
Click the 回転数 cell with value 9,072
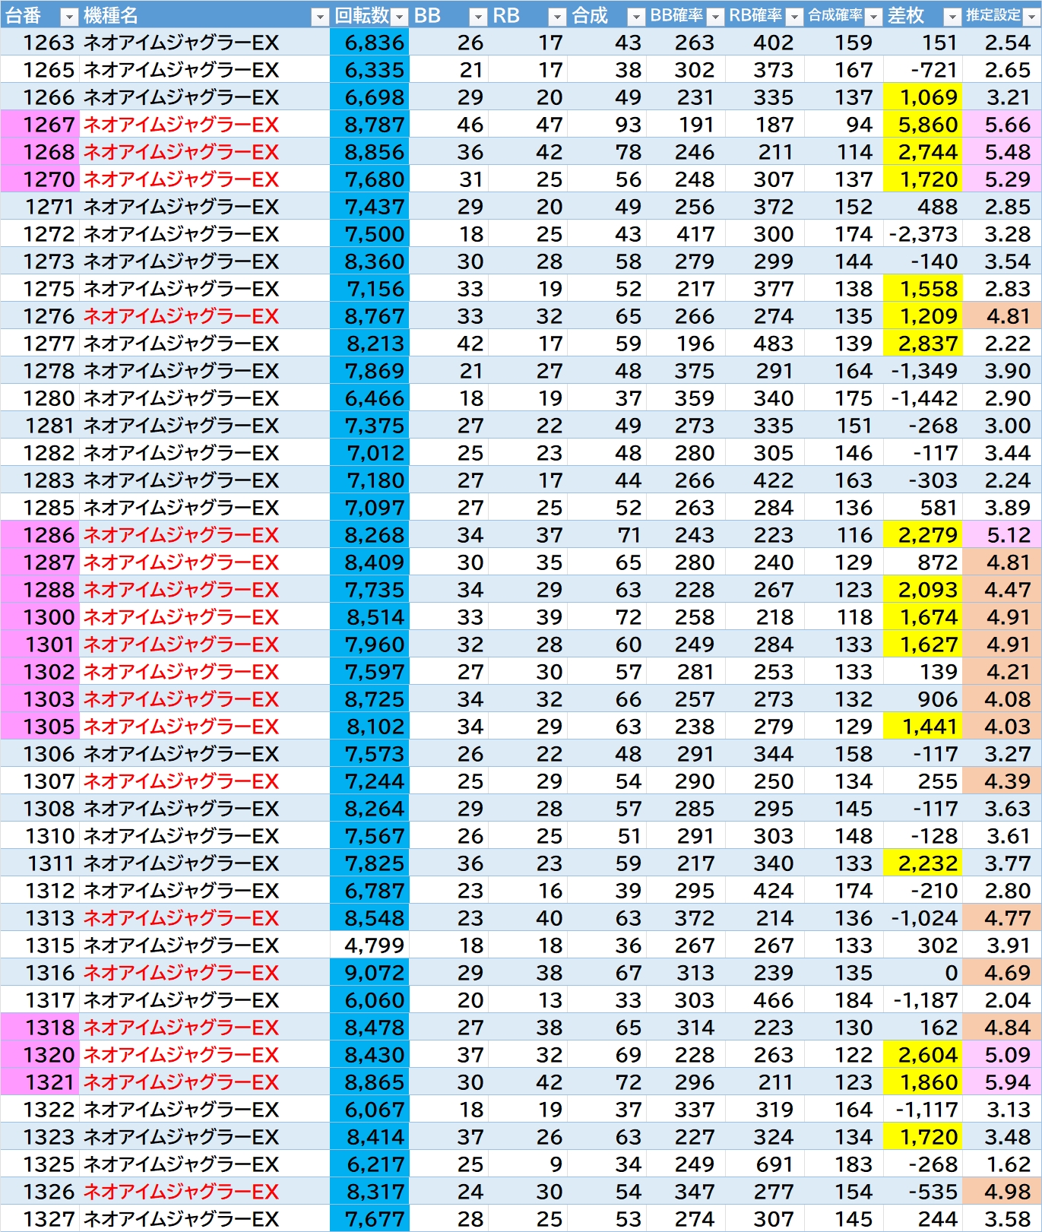(x=370, y=973)
